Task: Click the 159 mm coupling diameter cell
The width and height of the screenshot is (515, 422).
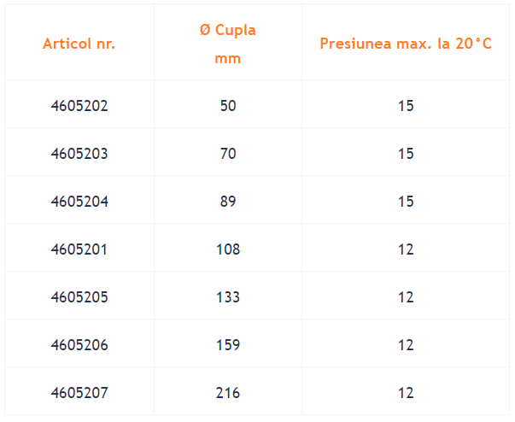Action: coord(228,345)
